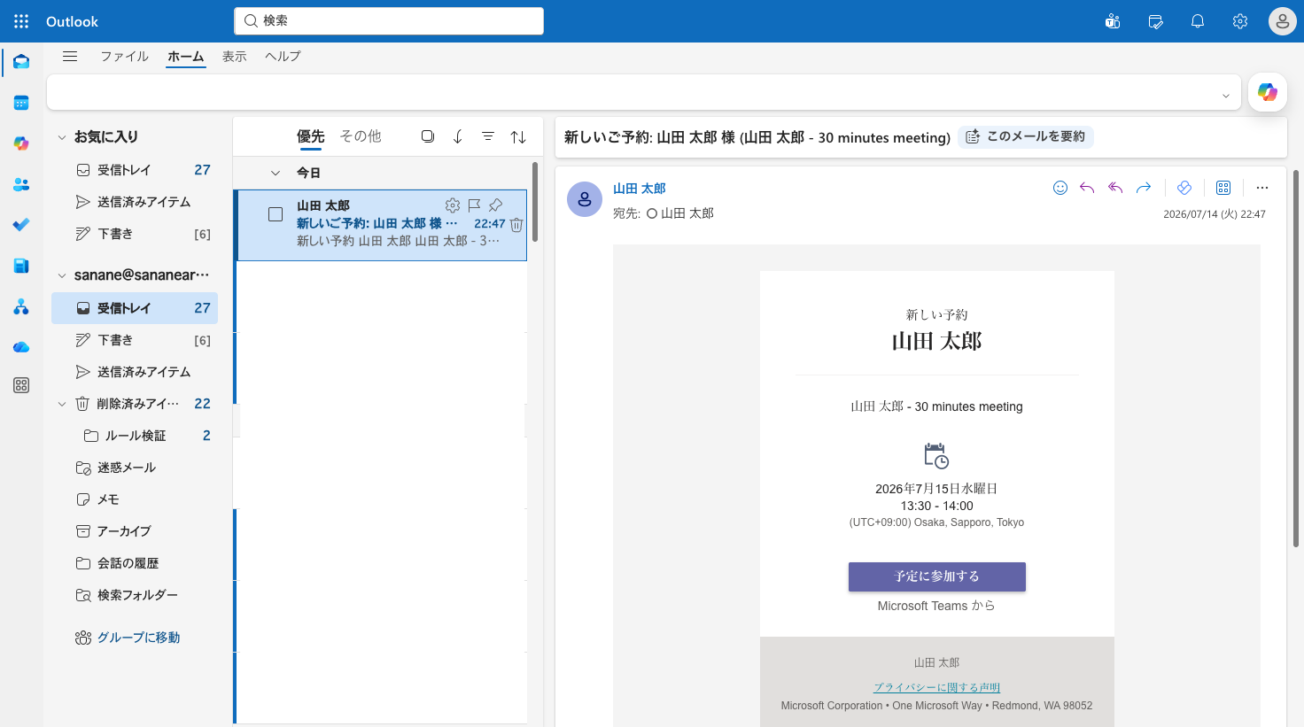Open more actions ellipsis in the reading pane
Image resolution: width=1304 pixels, height=727 pixels.
(1262, 188)
